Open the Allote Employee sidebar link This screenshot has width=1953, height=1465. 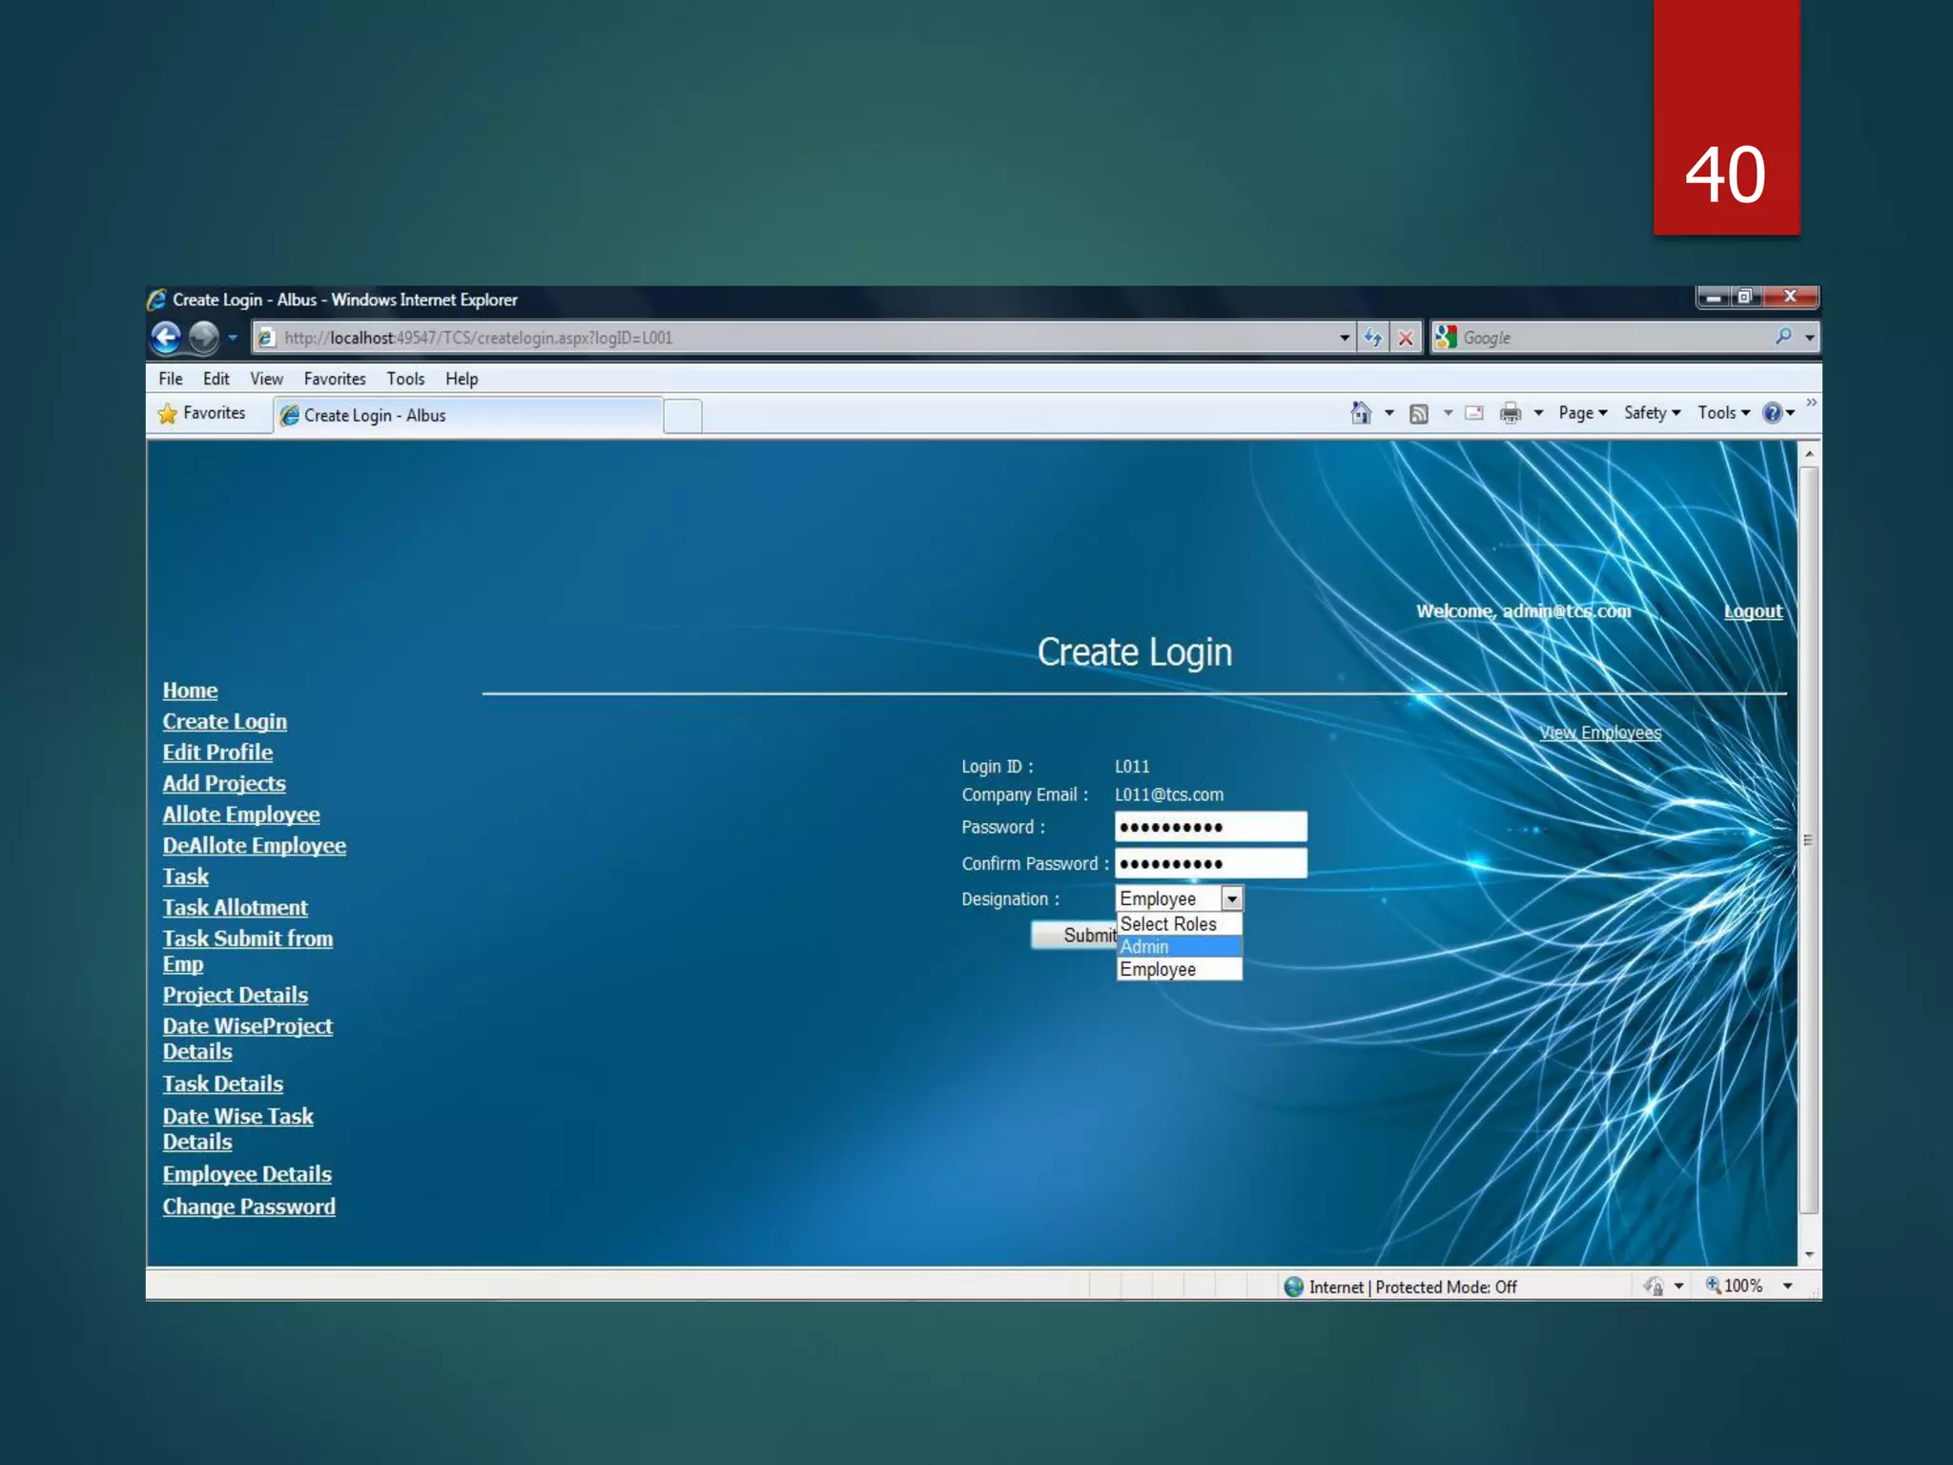241,815
